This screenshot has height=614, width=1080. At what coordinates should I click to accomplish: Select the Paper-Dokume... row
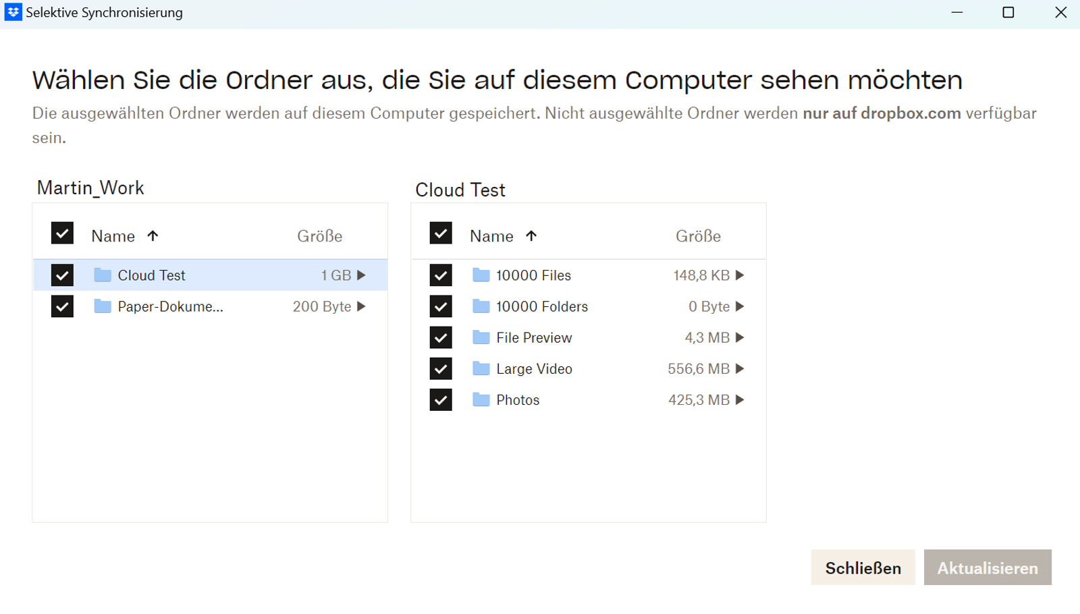169,306
